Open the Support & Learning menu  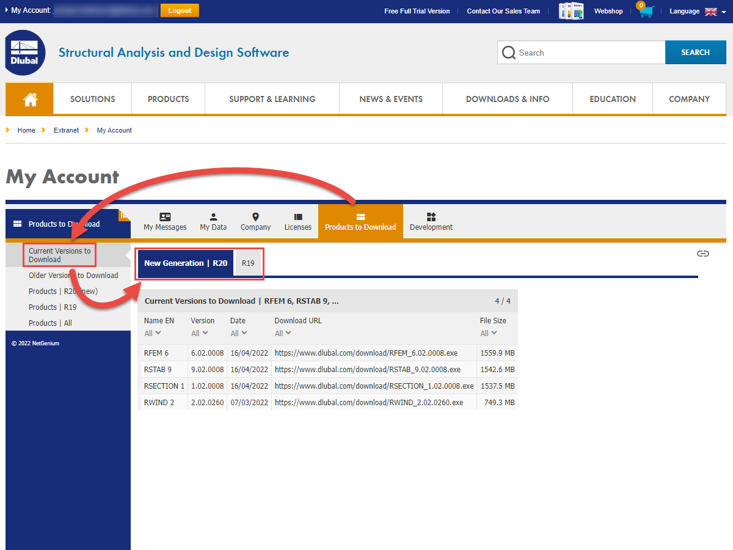click(x=272, y=99)
